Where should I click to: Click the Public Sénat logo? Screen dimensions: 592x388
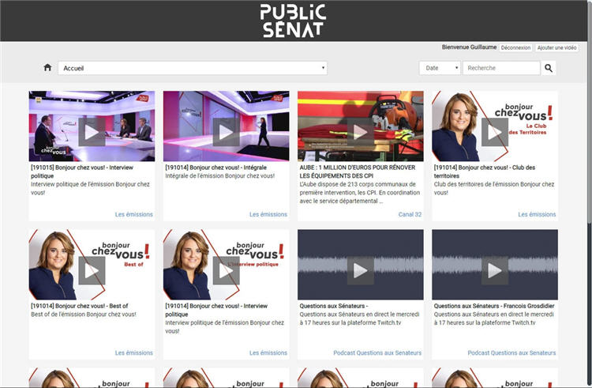[x=293, y=21]
